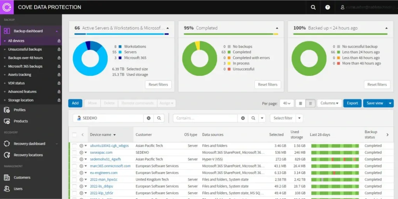Tick checkbox for 2022-lis_drbpu device
This screenshot has width=398, height=199.
click(74, 186)
